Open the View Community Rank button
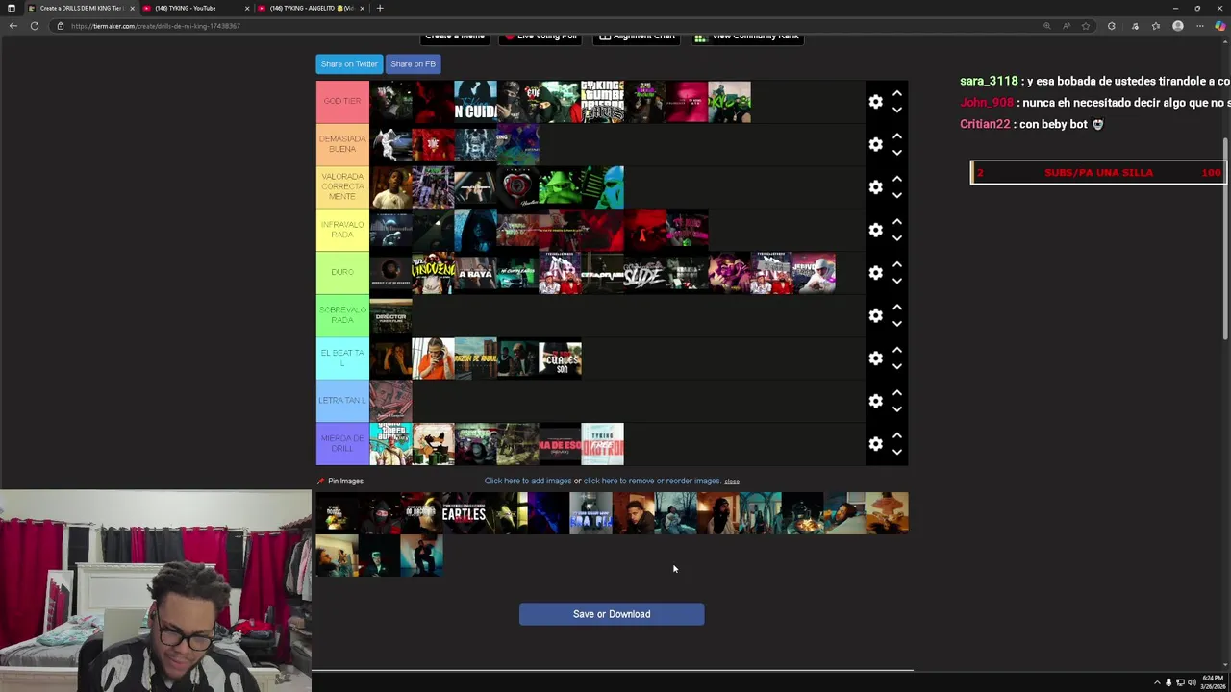Screen dimensions: 1231x692 (x=746, y=37)
